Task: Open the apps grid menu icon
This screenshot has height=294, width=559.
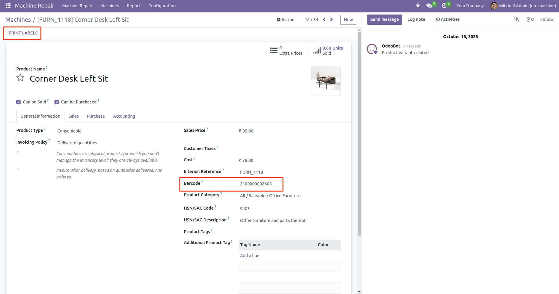Action: [x=8, y=6]
